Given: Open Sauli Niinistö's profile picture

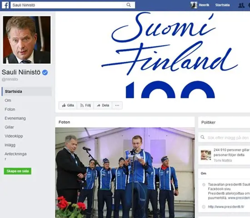Looking at the screenshot, I should click(27, 40).
